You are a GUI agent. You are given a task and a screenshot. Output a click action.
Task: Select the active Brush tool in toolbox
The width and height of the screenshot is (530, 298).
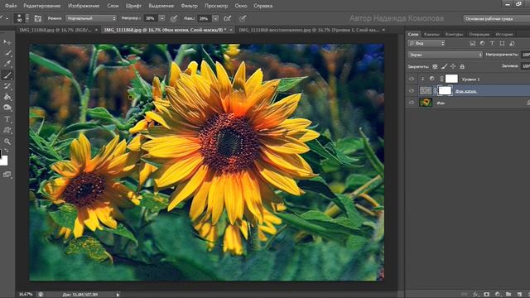(7, 75)
